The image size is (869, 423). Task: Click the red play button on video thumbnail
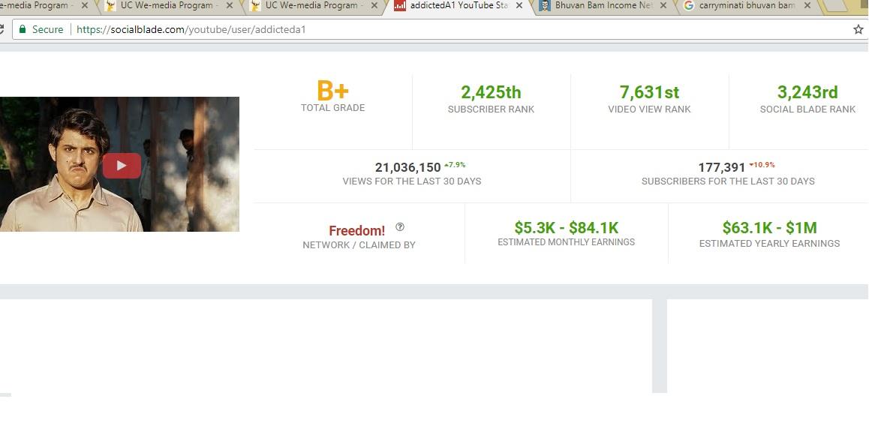coord(122,166)
